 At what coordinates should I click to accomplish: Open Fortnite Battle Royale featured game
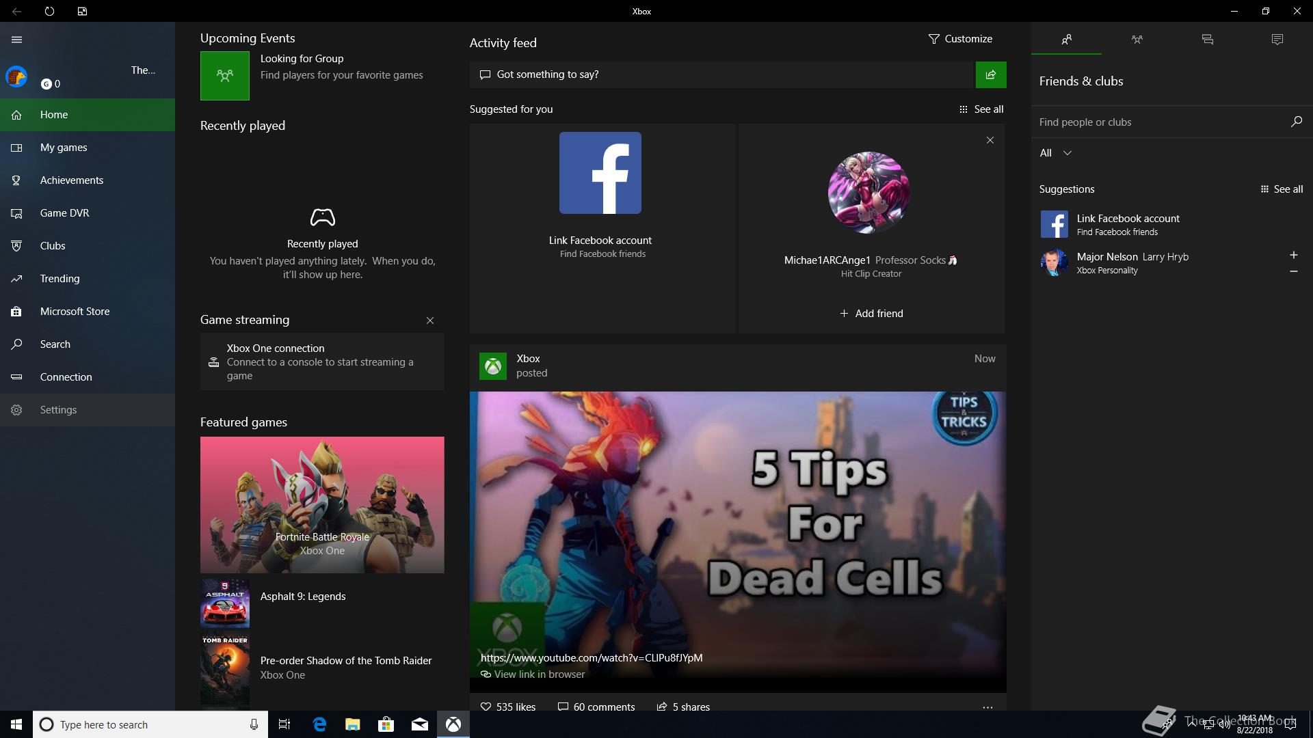322,505
